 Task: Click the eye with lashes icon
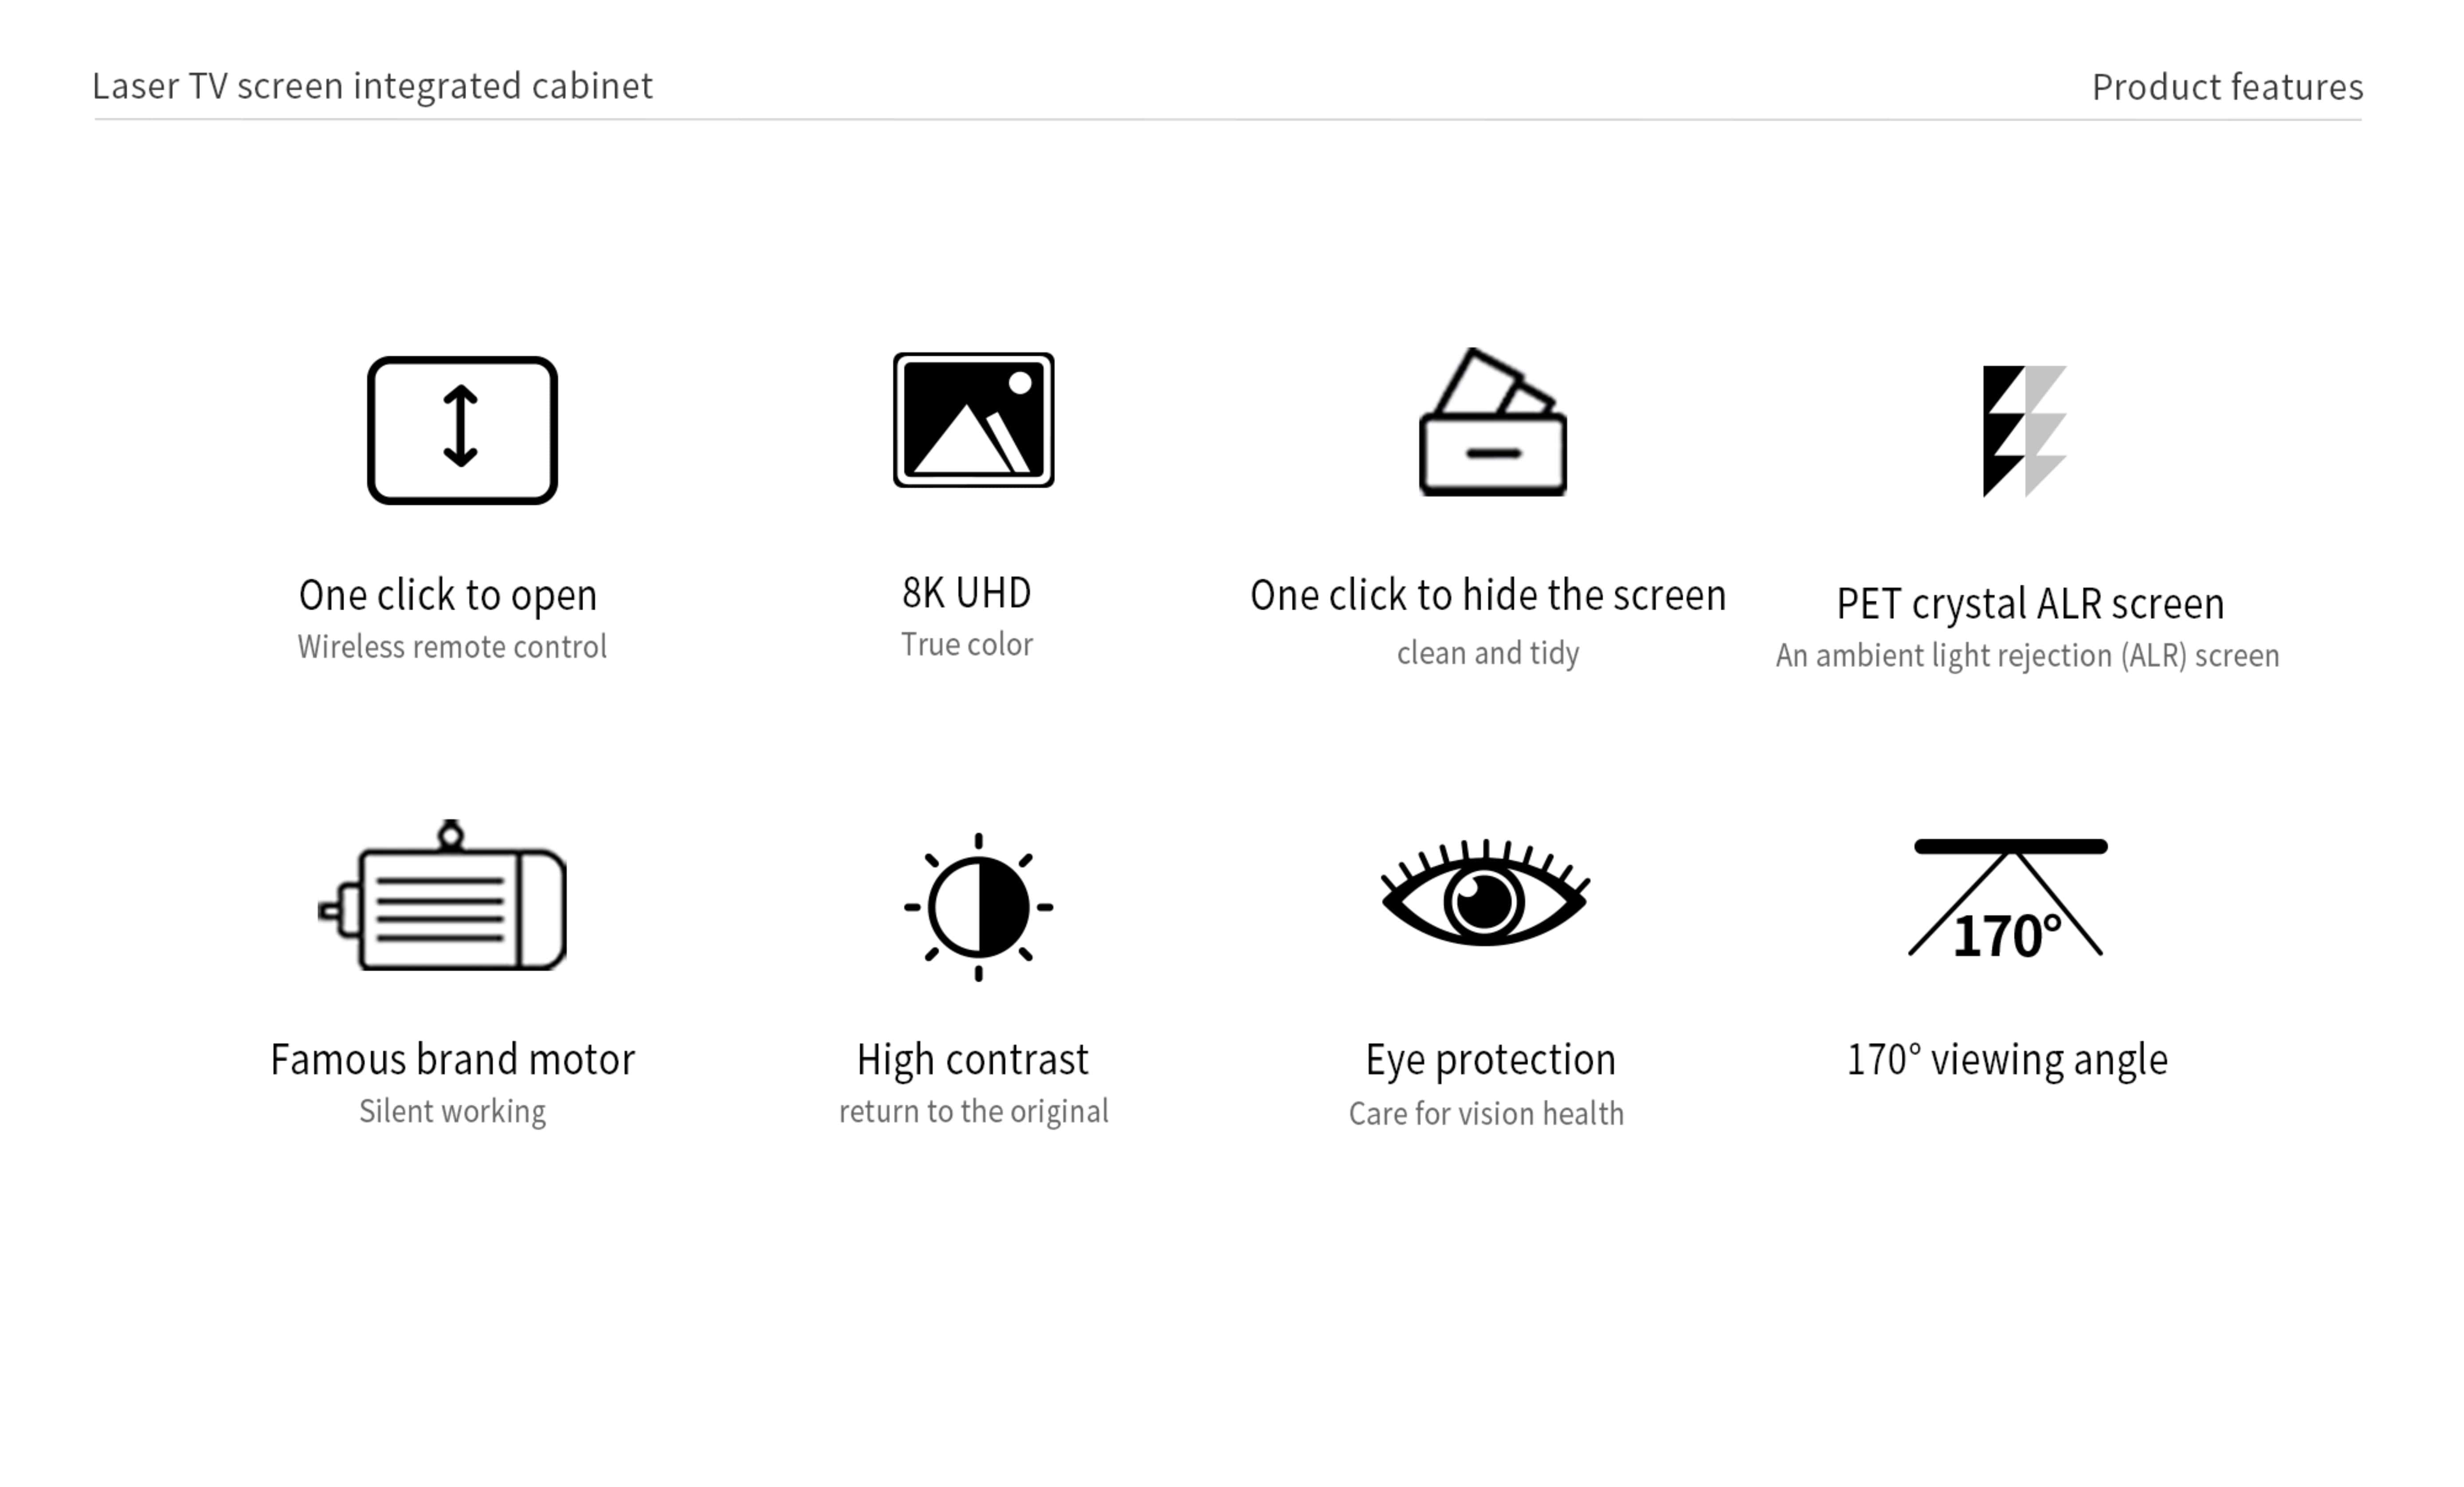click(x=1485, y=894)
